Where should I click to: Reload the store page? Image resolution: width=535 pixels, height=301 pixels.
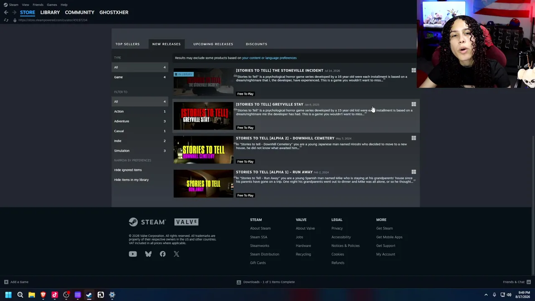click(x=6, y=20)
